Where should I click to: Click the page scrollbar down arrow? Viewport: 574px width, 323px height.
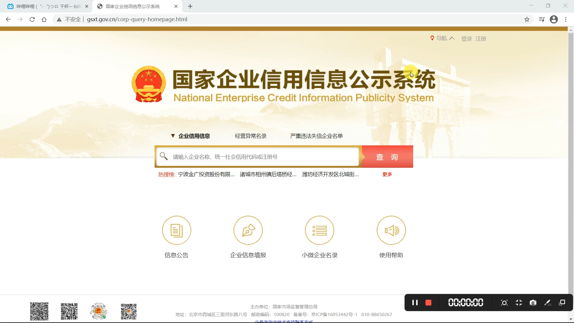point(571,319)
